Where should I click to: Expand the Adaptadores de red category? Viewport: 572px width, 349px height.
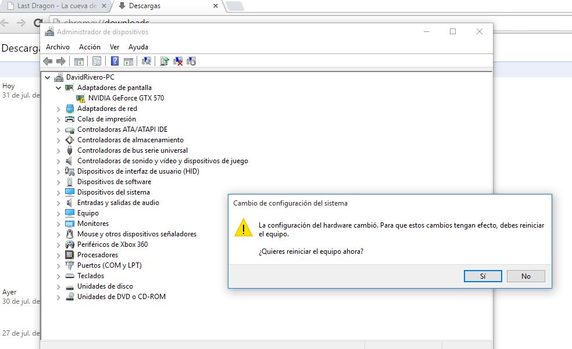pos(59,109)
